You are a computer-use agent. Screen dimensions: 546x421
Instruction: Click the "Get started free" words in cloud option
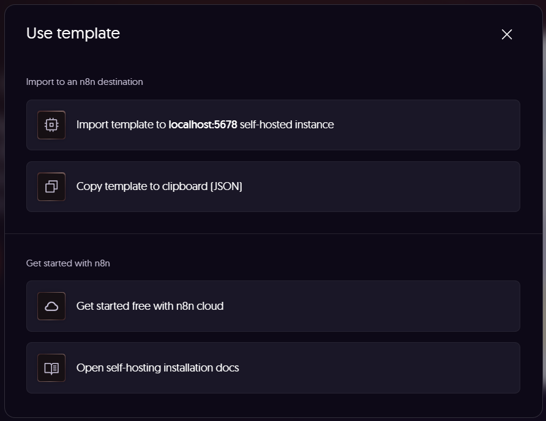[x=113, y=306]
